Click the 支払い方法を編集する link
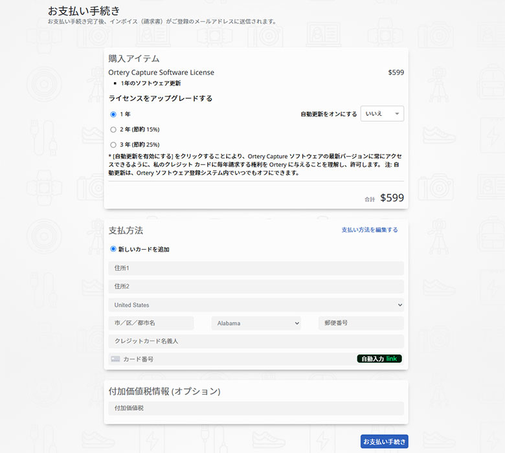This screenshot has width=505, height=453. 369,230
